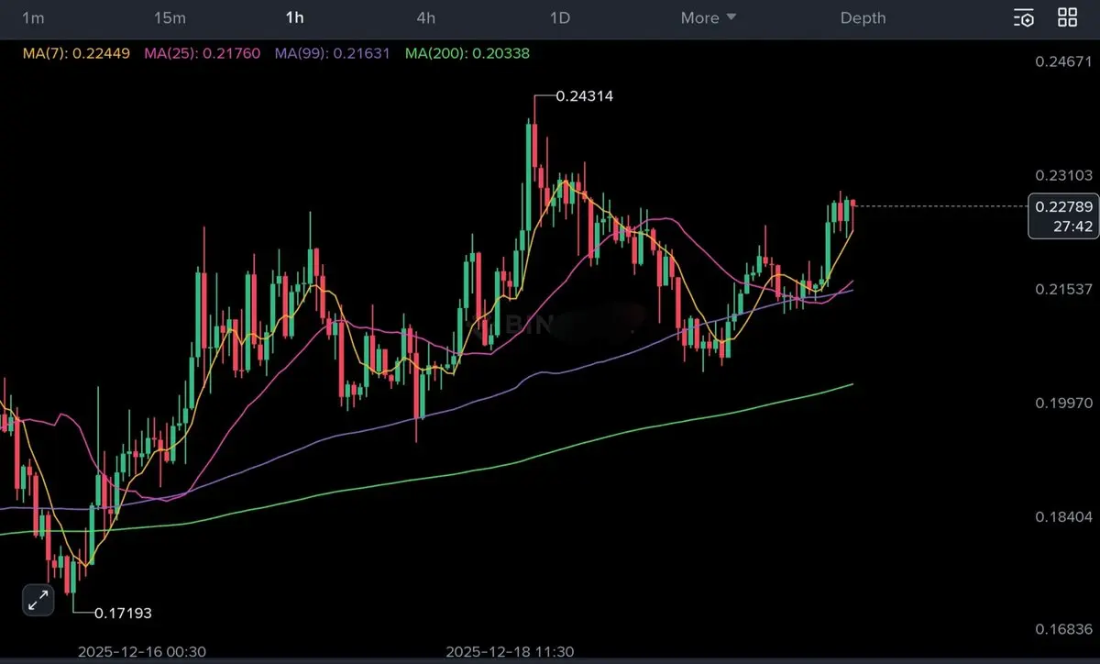Click the 2025-12-16 00:30 time label
The image size is (1100, 664).
click(142, 651)
